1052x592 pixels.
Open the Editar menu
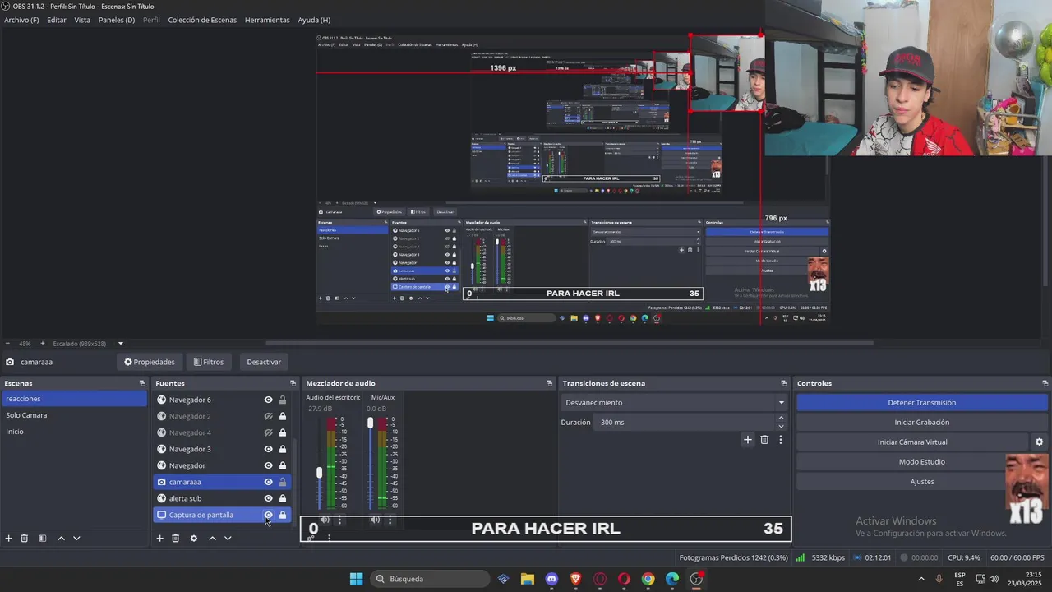(x=57, y=20)
